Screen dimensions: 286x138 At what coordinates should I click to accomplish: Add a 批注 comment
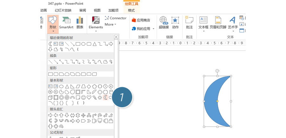[x=189, y=23]
